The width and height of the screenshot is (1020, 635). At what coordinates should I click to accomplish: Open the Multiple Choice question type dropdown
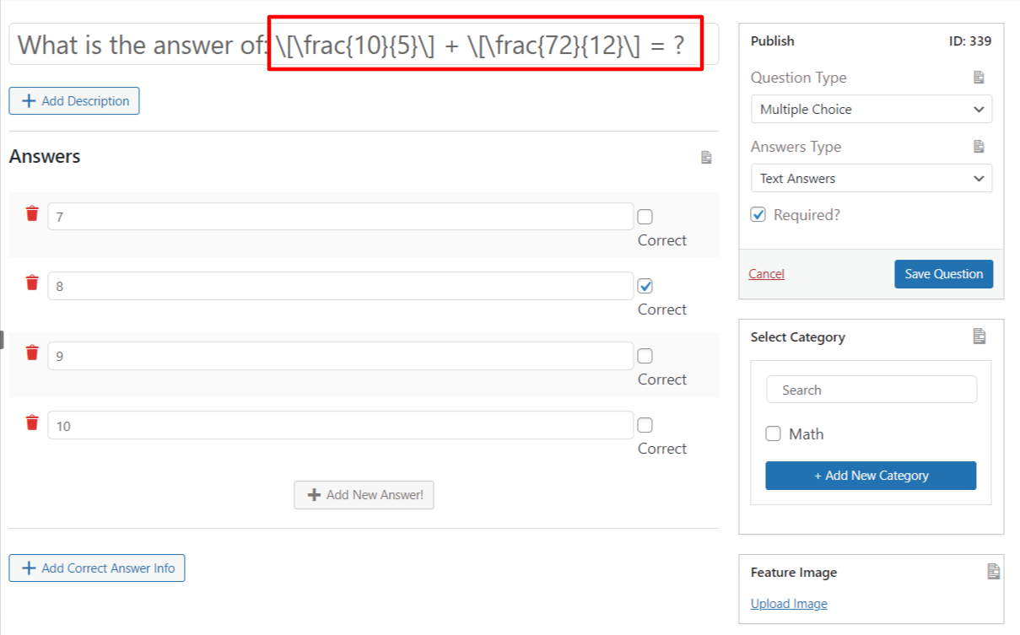871,110
